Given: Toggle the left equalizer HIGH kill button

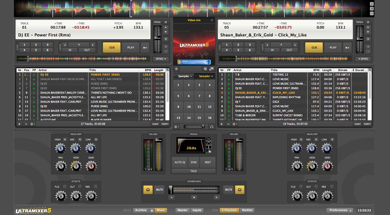Looking at the screenshot, I should pyautogui.click(x=65, y=139).
